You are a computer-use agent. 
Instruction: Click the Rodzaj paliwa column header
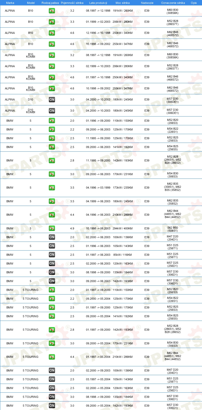[x=50, y=3]
